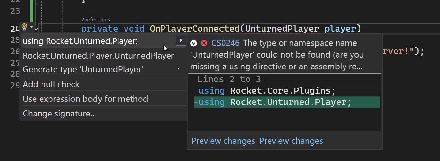Expand the submenu arrow for using Rocket.Unturned.Player
Screen dimensions: 440x161
(x=181, y=40)
